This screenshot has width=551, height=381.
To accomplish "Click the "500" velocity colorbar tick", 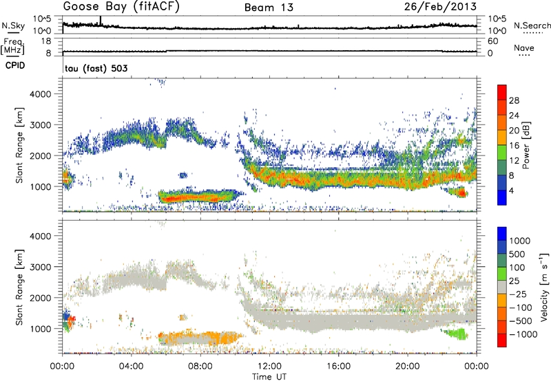I will 517,254.
